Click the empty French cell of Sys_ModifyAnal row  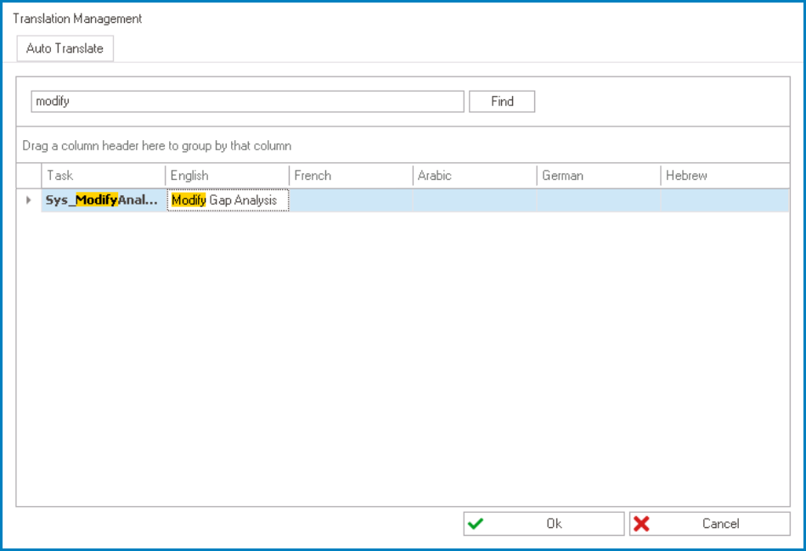coord(351,200)
